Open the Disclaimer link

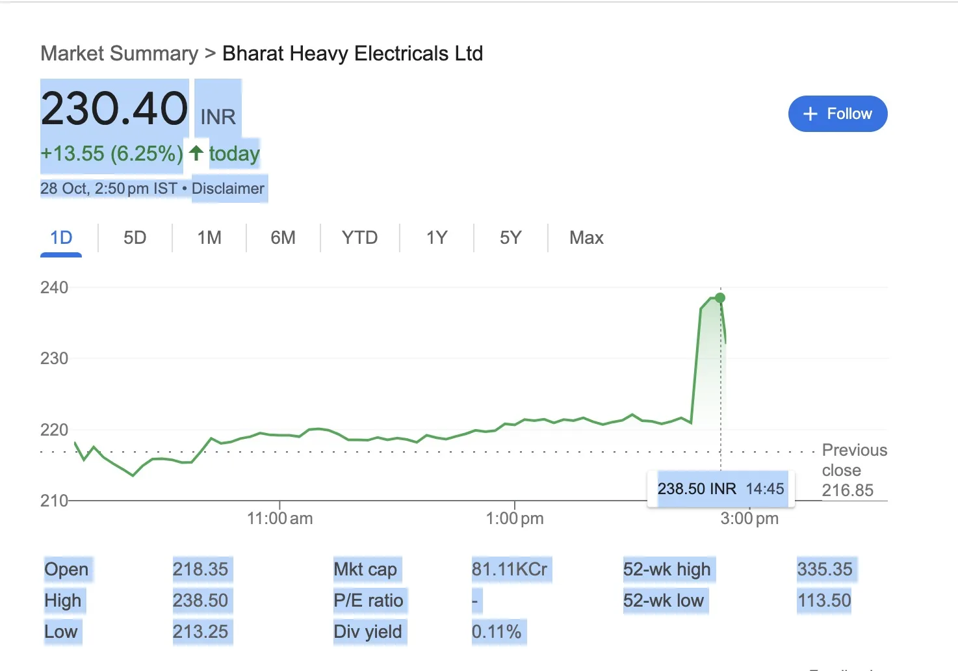[x=229, y=189]
